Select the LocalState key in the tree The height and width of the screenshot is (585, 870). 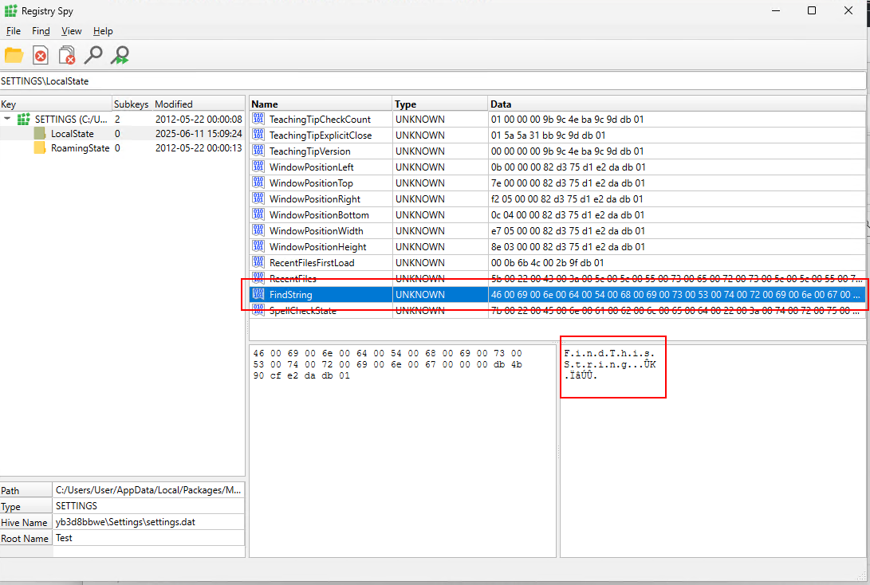(x=72, y=134)
